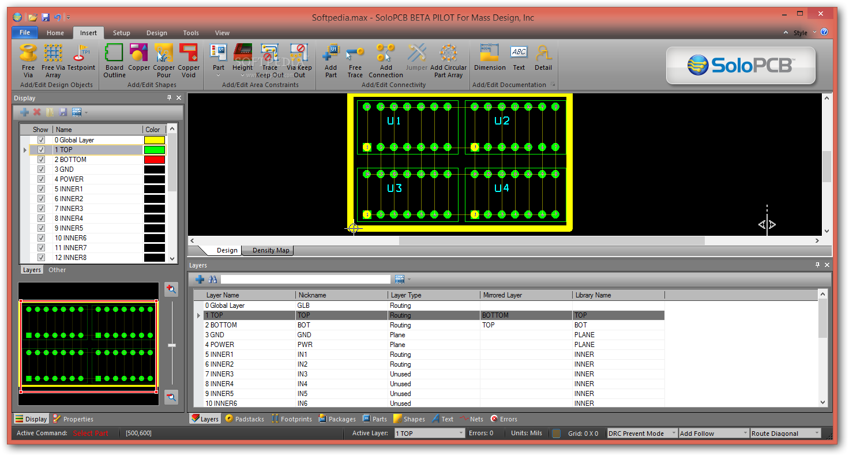Open the Nets bottom tab
The width and height of the screenshot is (849, 456).
[471, 419]
